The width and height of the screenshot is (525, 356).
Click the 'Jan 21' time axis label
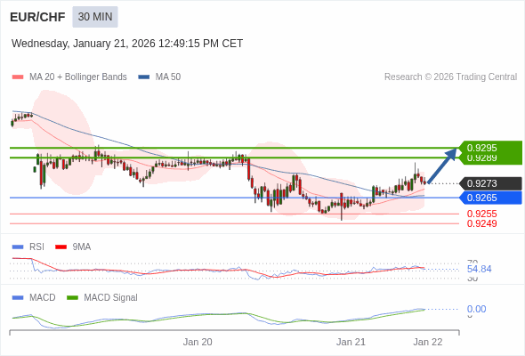pos(351,342)
